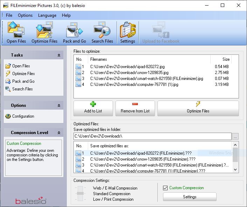This screenshot has width=247, height=207.
Task: Click the Open Files link in Tasks
Action: [x=21, y=66]
